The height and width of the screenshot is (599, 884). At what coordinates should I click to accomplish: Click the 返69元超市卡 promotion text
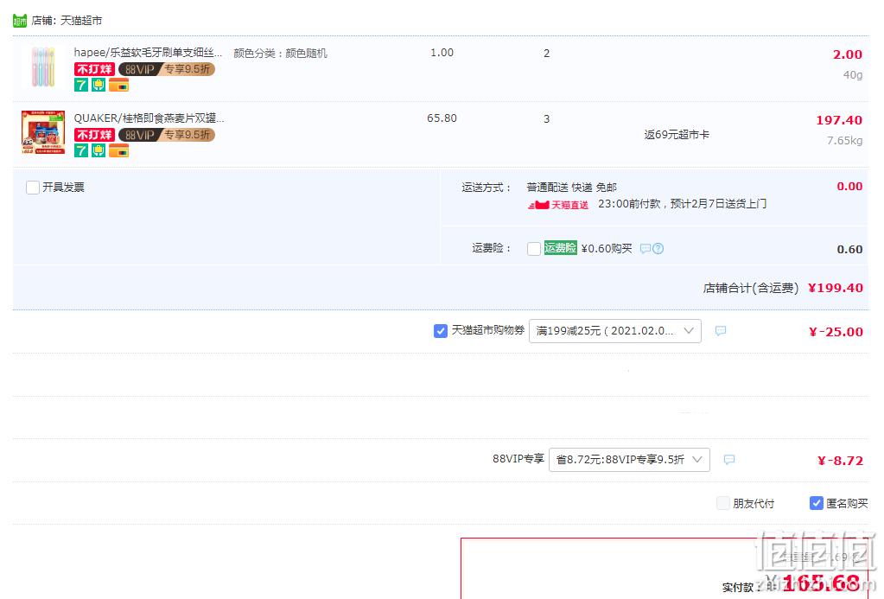coord(677,135)
